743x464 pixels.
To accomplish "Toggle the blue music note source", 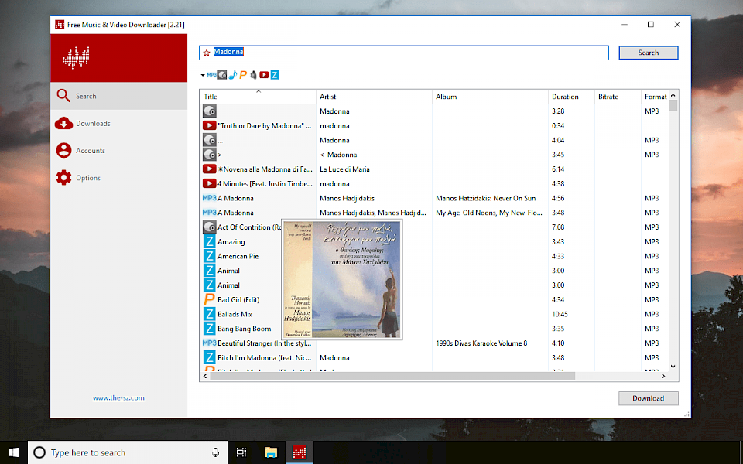I will (233, 75).
